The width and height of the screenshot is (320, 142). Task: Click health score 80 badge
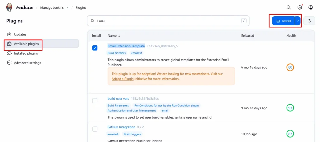[290, 67]
